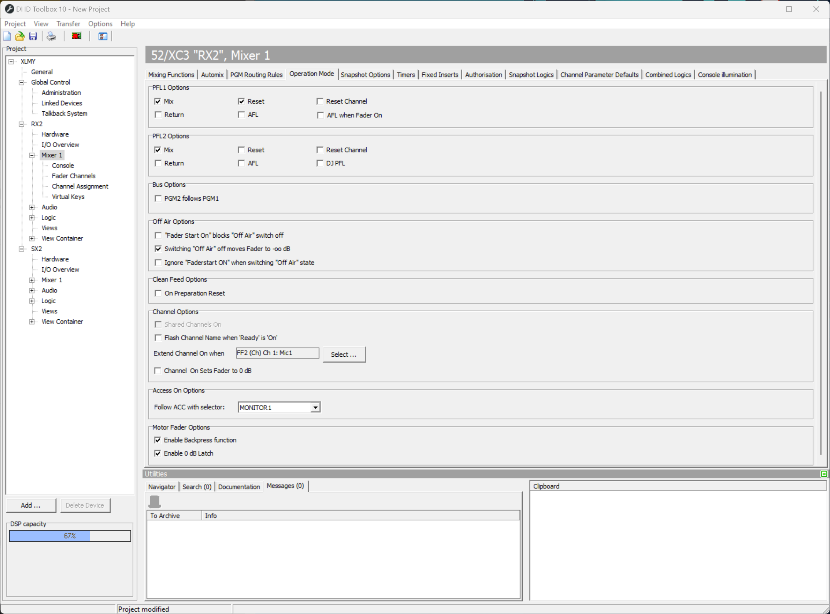Click the archive icon in the Messages panel
This screenshot has width=830, height=614.
(155, 501)
